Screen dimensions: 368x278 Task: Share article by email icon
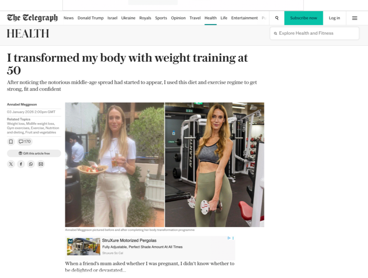pyautogui.click(x=41, y=164)
